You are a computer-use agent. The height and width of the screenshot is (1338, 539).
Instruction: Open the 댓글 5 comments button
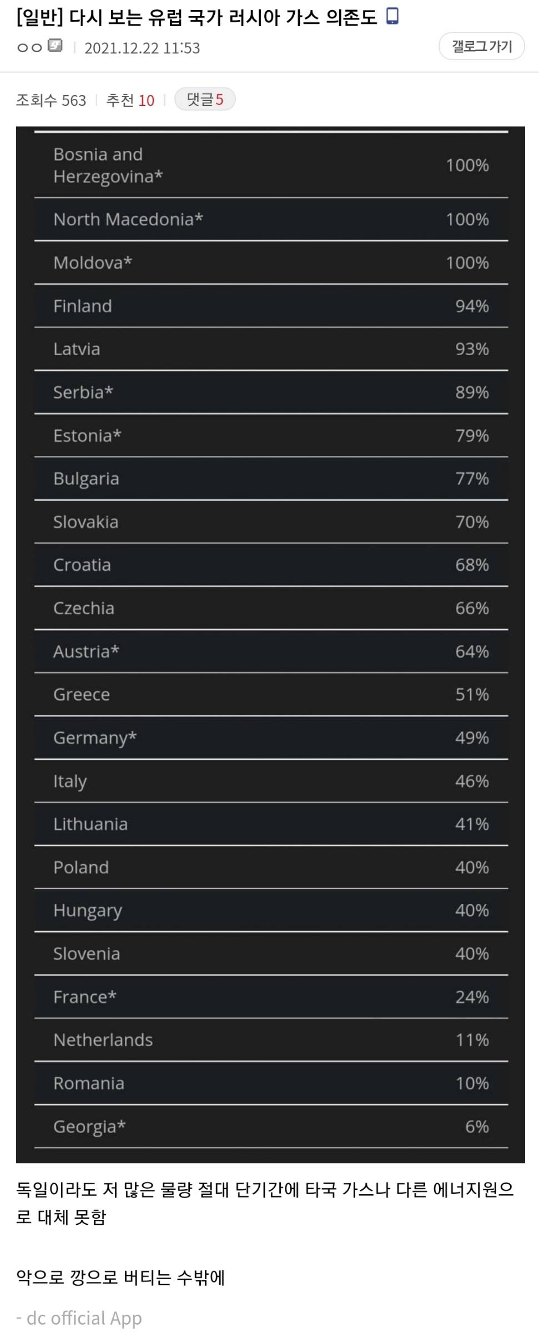pos(205,99)
